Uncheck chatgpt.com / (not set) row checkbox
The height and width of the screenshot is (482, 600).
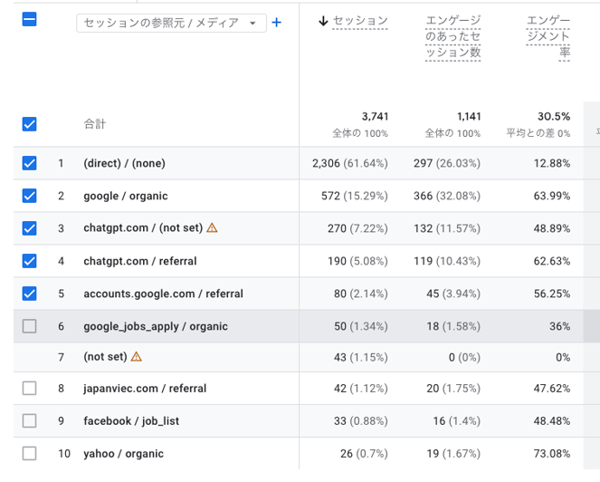click(29, 228)
